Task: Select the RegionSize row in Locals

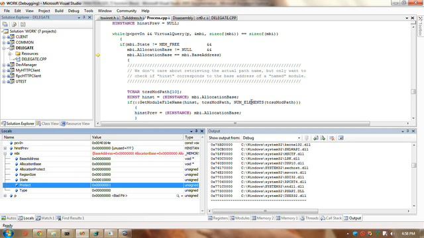Action: click(x=101, y=175)
